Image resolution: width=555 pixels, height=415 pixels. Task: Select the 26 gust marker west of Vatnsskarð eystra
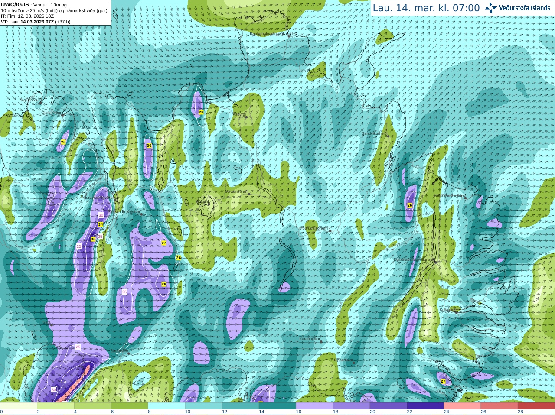coord(410,205)
